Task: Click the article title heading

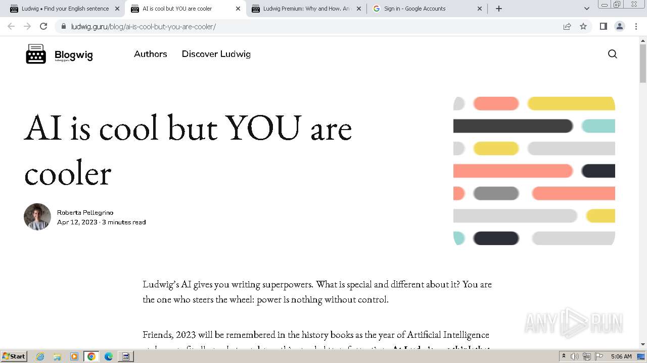Action: 188,150
